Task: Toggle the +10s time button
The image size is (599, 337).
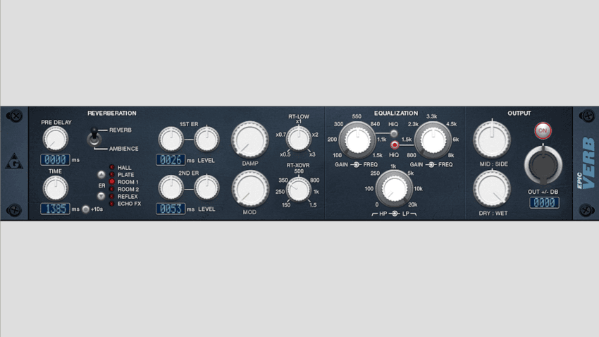Action: coord(85,209)
